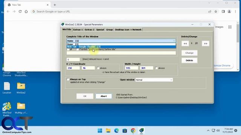This screenshot has height=135, width=241.
Task: Choose 'New Tab - Google Chrome [2]' entry
Action: click(x=121, y=46)
